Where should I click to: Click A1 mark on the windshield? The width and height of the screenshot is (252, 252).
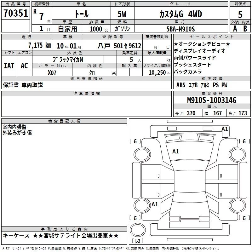175,152
